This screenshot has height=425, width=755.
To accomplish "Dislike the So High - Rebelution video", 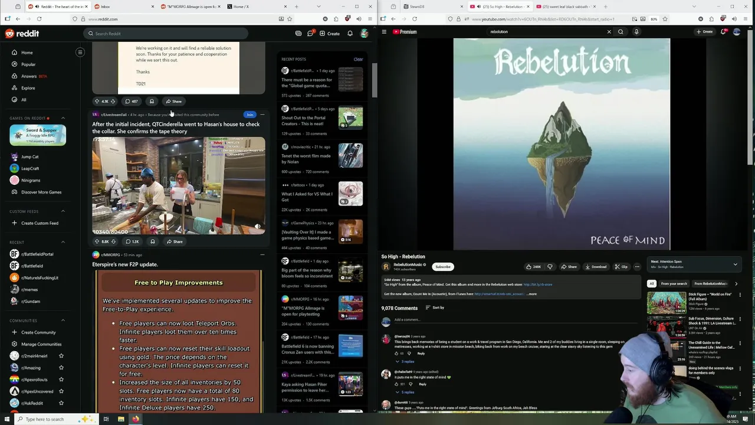I will click(550, 267).
